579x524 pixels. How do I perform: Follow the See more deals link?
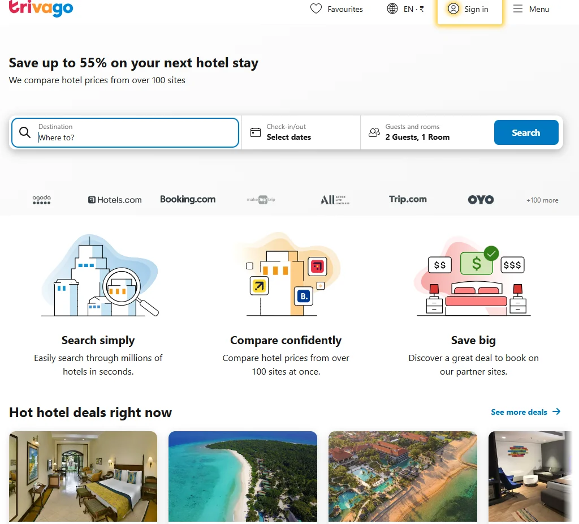(x=519, y=412)
